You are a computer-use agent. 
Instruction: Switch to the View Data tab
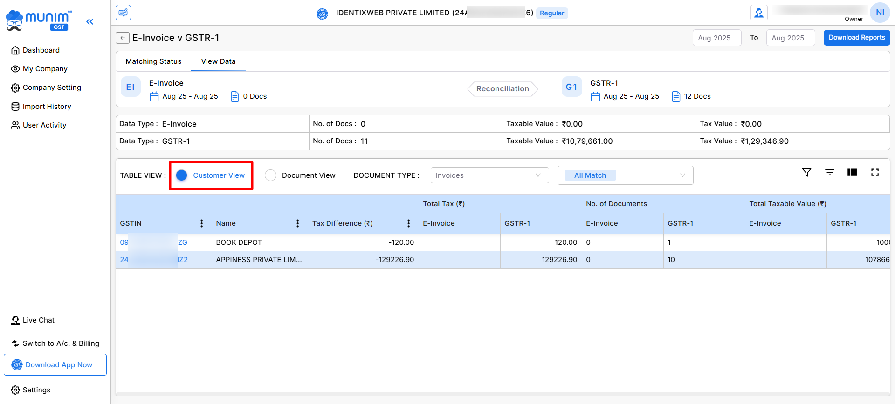pos(218,61)
